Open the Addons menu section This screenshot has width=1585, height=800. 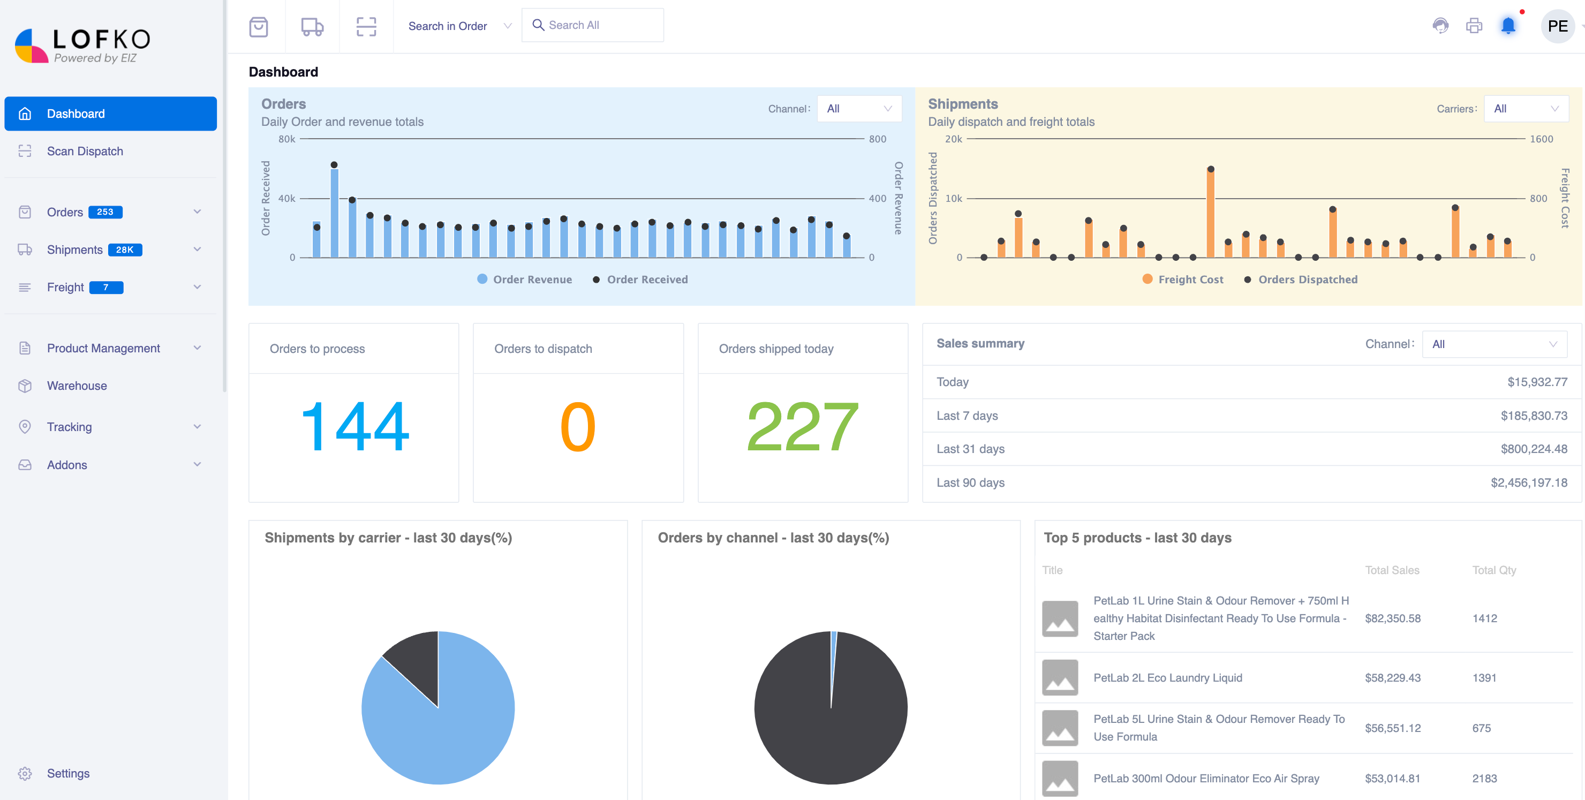108,464
